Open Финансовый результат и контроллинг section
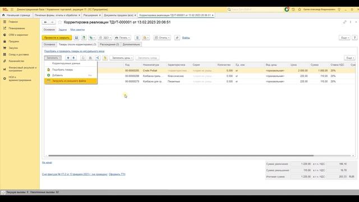Viewport: 359px width, 202px height. point(22,69)
